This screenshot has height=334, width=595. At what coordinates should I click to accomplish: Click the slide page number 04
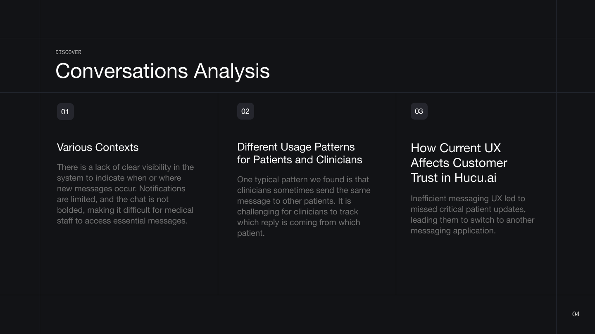coord(576,314)
